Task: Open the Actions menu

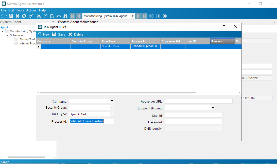Action: click(31, 10)
